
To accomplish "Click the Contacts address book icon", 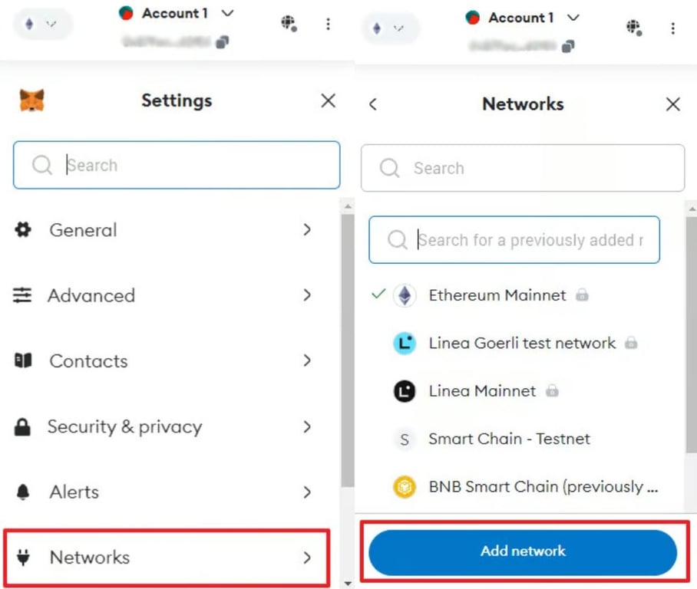I will pyautogui.click(x=23, y=360).
